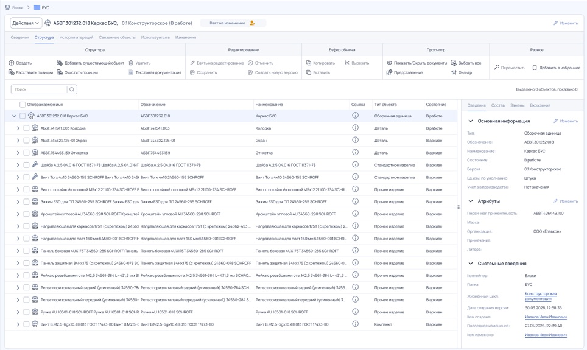Viewport: 587px width, 350px height.
Task: Click Изменить at top right header
Action: (565, 23)
